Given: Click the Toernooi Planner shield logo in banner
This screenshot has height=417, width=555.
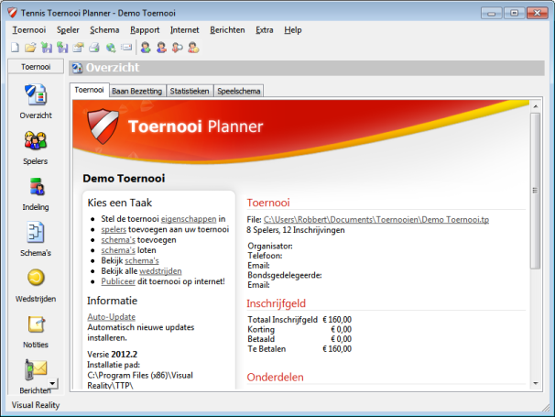Looking at the screenshot, I should (103, 126).
